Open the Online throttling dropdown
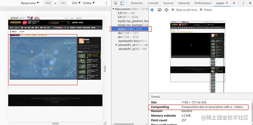The image size is (253, 125). 89,3
